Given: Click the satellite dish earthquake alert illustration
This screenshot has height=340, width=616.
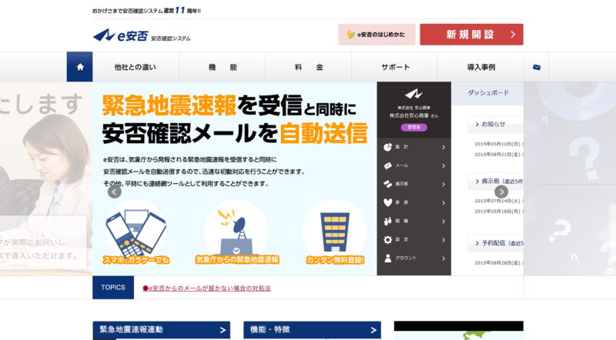Looking at the screenshot, I should [x=237, y=232].
